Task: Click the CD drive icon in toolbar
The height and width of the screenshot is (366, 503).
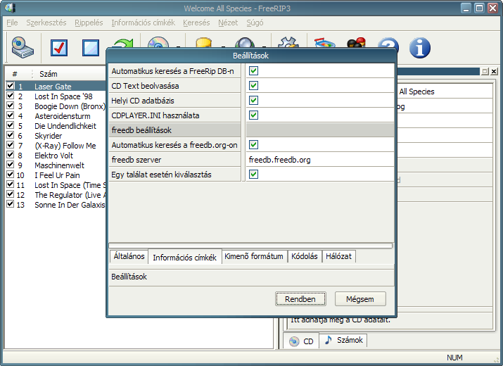Action: pyautogui.click(x=23, y=48)
